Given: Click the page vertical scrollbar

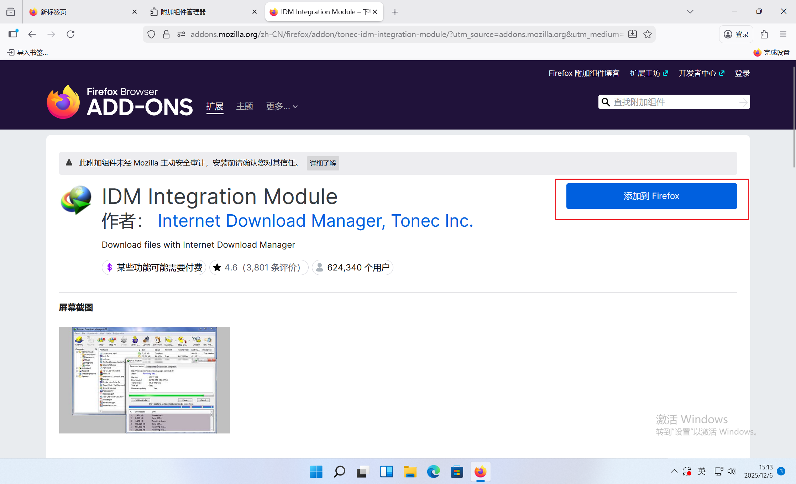Looking at the screenshot, I should click(794, 117).
